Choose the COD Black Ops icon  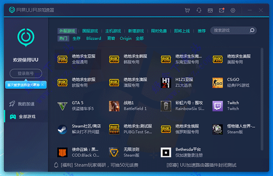(62, 152)
